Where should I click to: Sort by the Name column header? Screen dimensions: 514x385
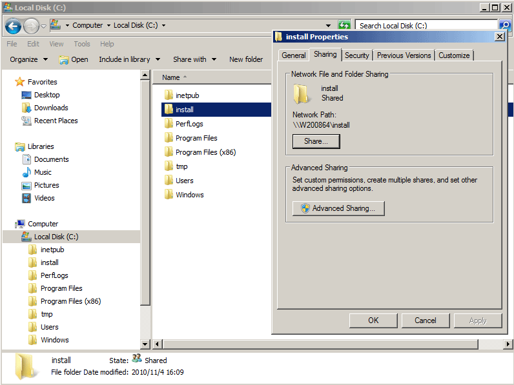click(212, 77)
